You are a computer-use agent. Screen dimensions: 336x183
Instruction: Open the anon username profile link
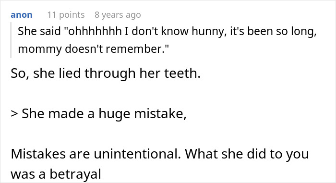pyautogui.click(x=22, y=15)
